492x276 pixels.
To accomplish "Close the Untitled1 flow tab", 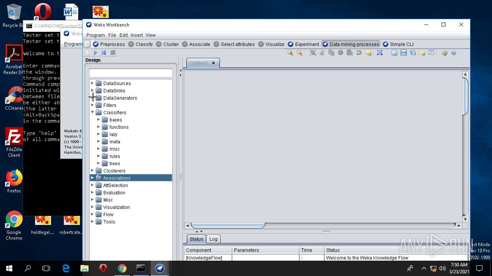I will (213, 63).
